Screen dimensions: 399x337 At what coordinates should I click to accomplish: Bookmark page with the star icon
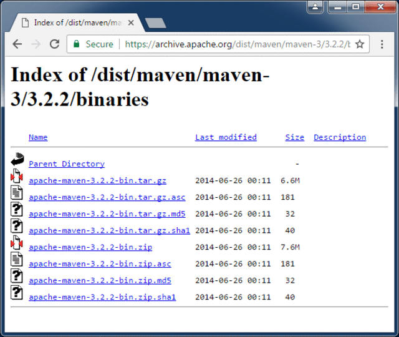(x=360, y=44)
